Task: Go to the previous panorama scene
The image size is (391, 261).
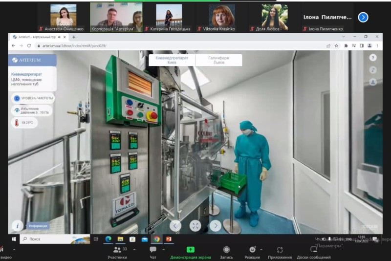Action: [175, 225]
